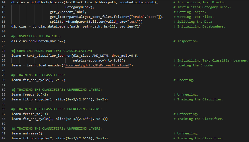Image resolution: width=249 pixels, height=142 pixels.
Task: Click the learn.unfreeze() call
Action: 27,133
